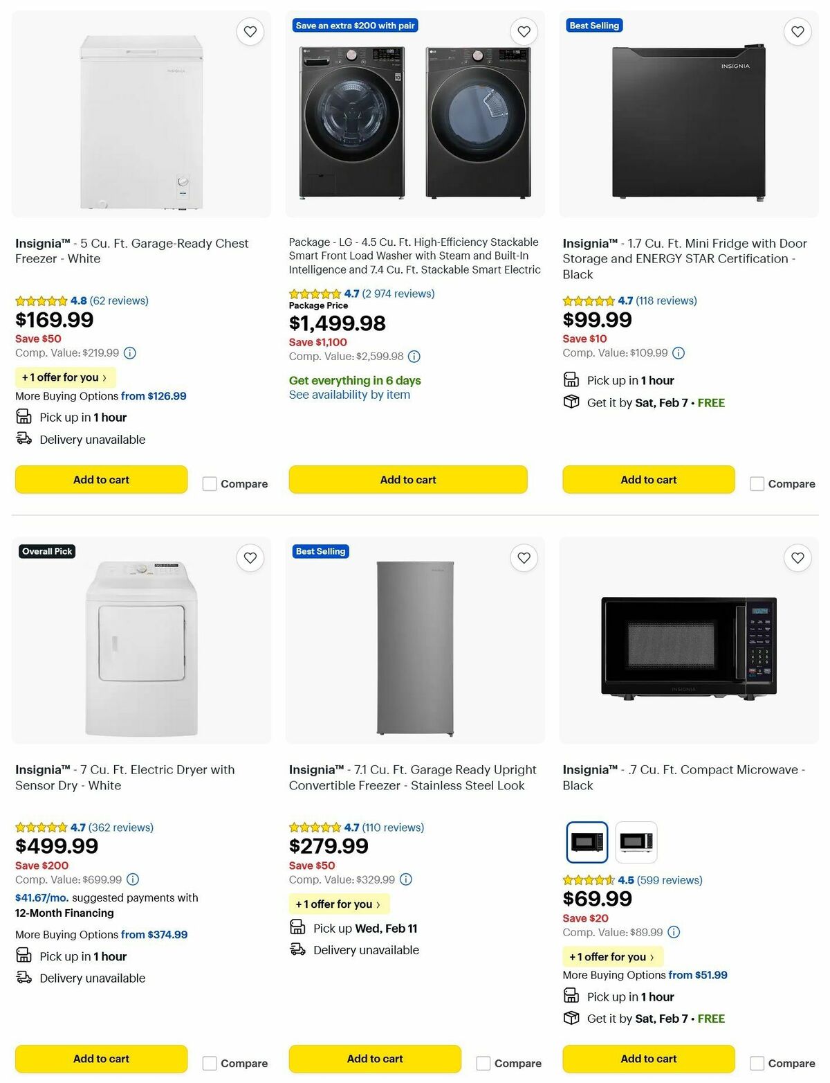Click the heart icon on the LG washer package

[x=524, y=31]
